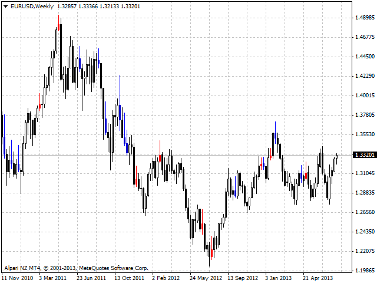Click the 1.44500 price axis label

365,57
